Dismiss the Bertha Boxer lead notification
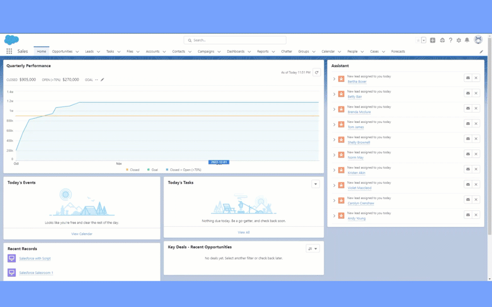The image size is (492, 307). tap(476, 78)
